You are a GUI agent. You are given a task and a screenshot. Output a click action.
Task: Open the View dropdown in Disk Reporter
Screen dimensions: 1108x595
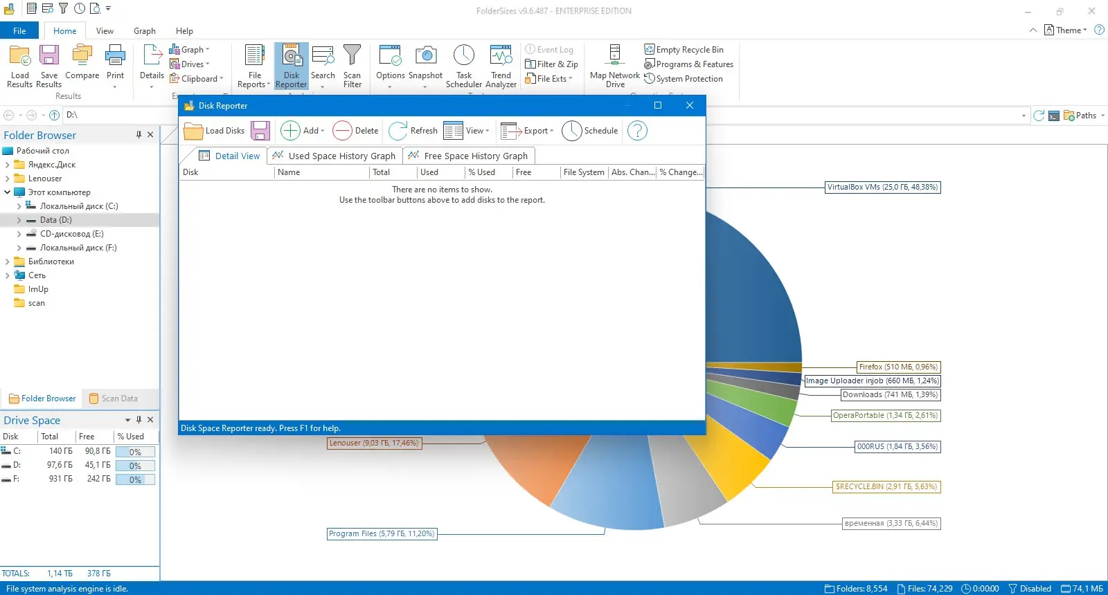[467, 131]
